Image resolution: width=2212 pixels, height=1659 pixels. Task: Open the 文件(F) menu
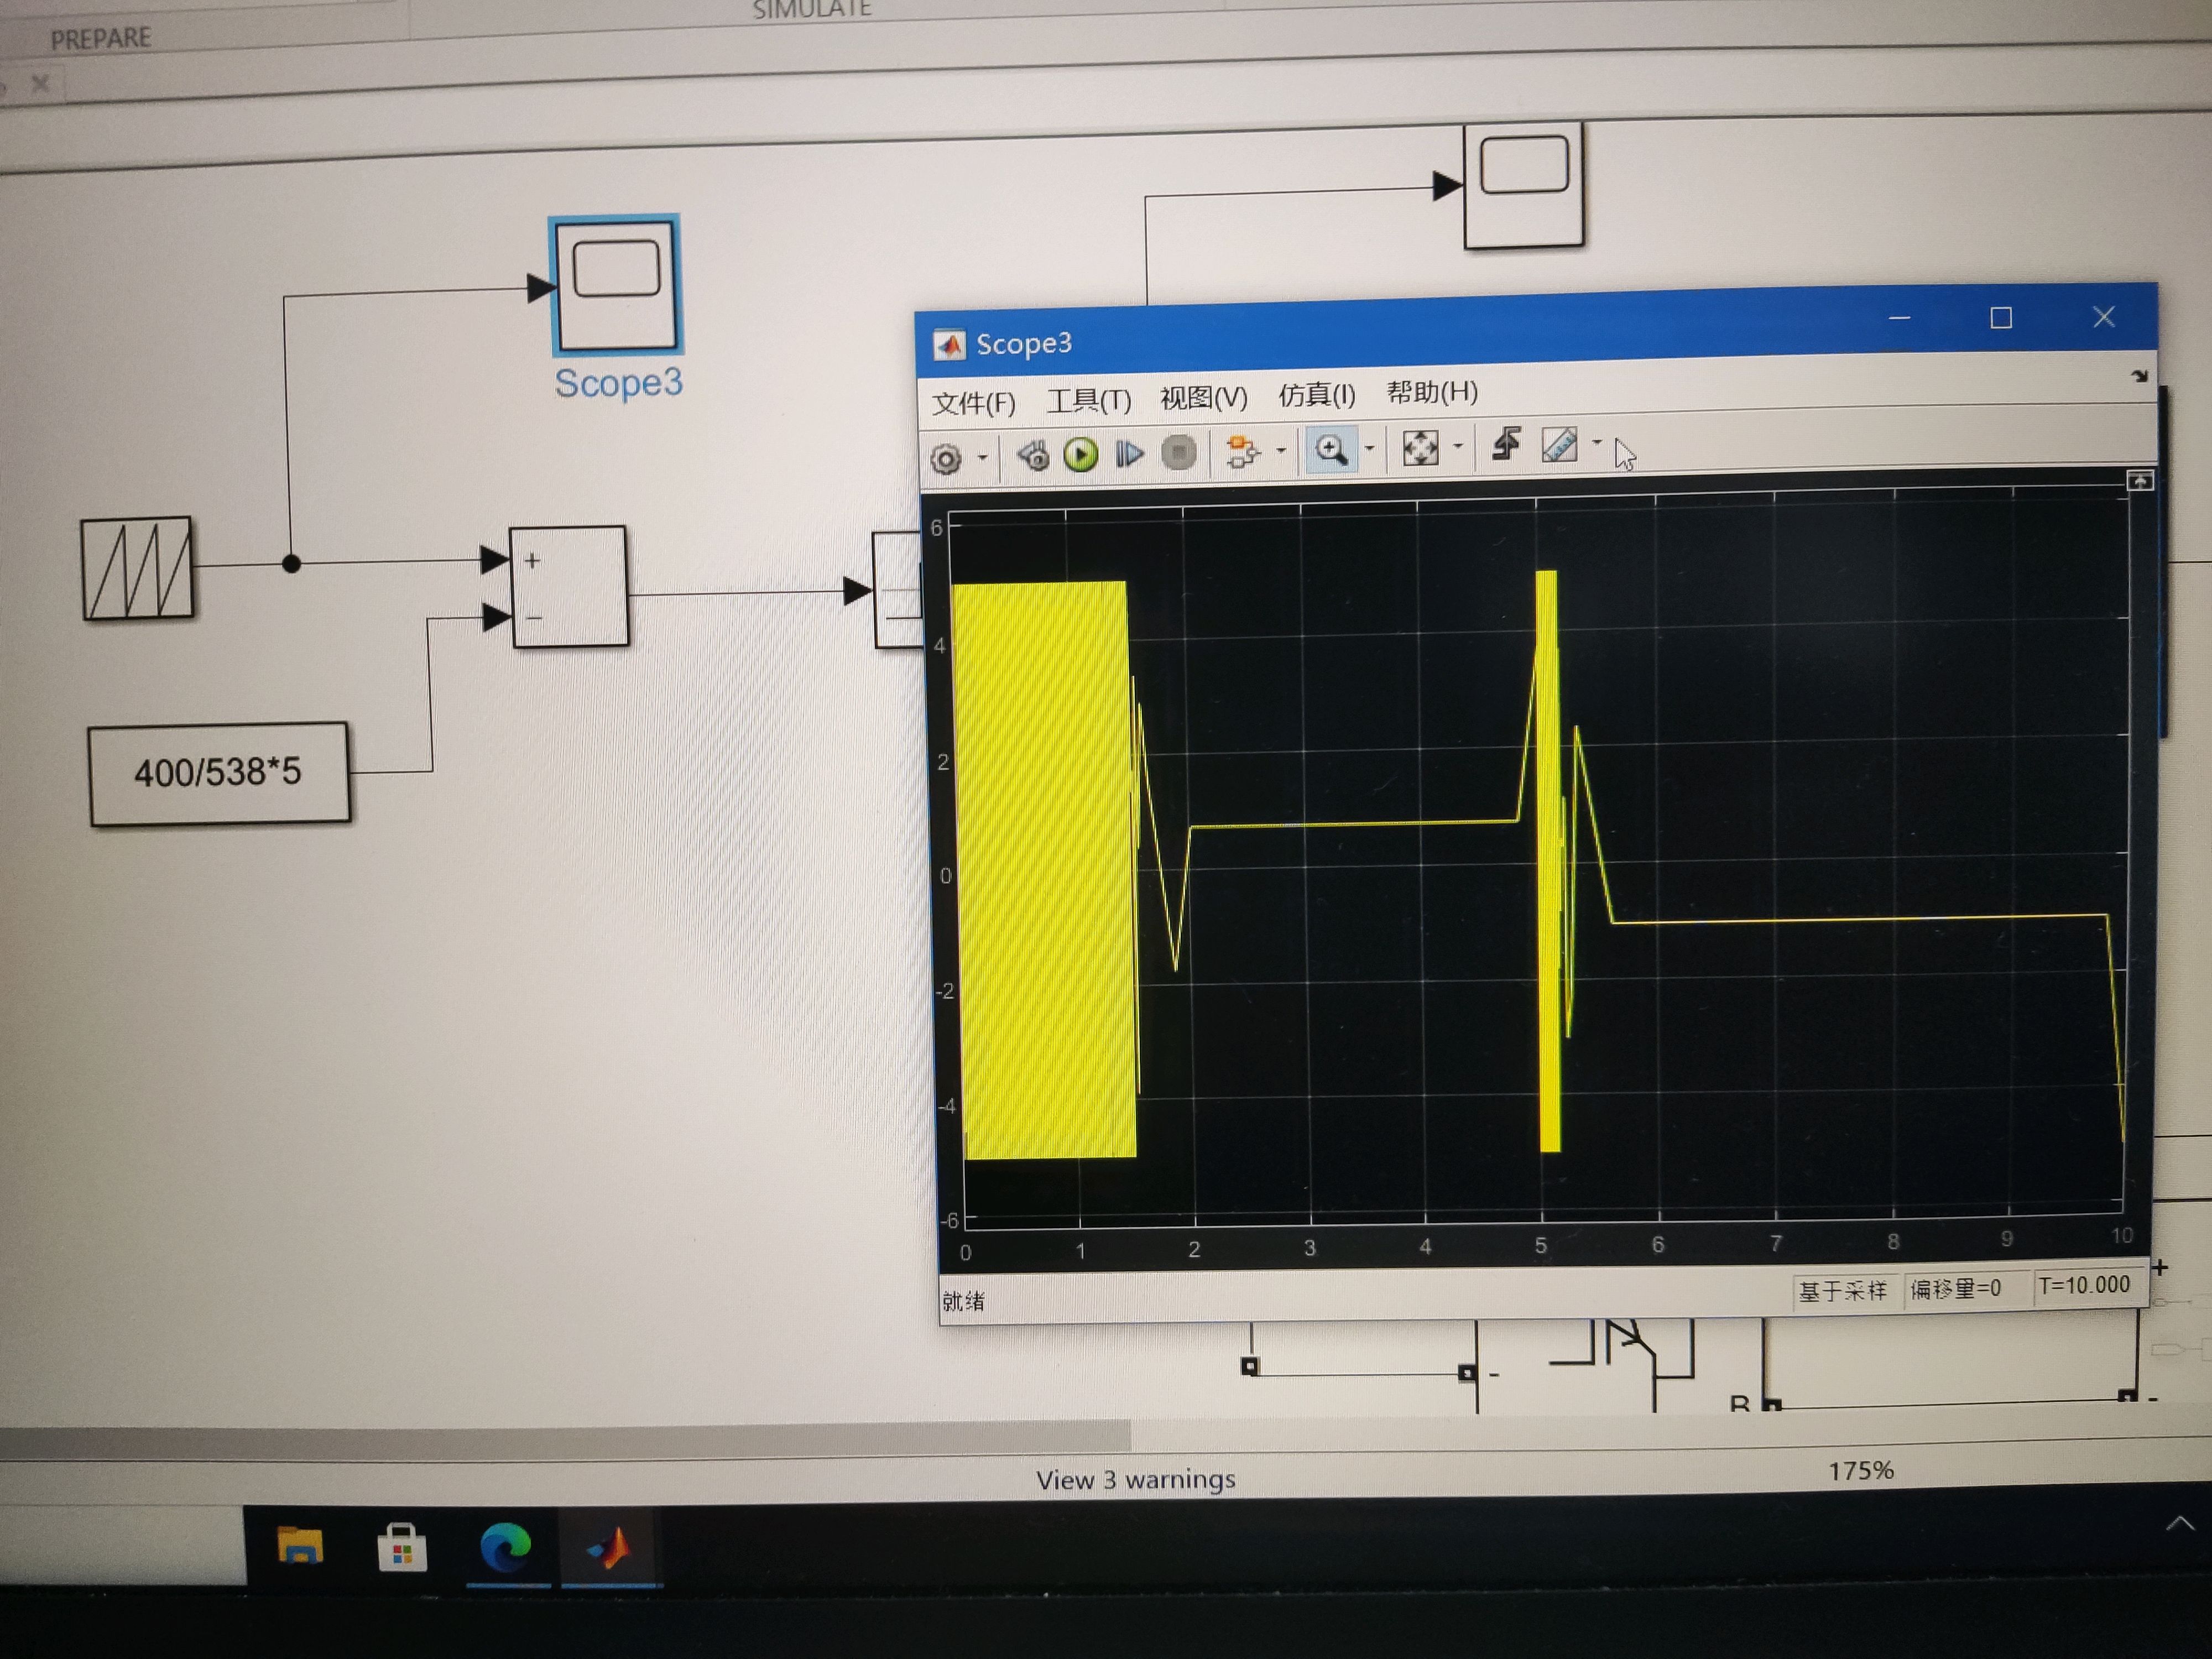pyautogui.click(x=973, y=403)
